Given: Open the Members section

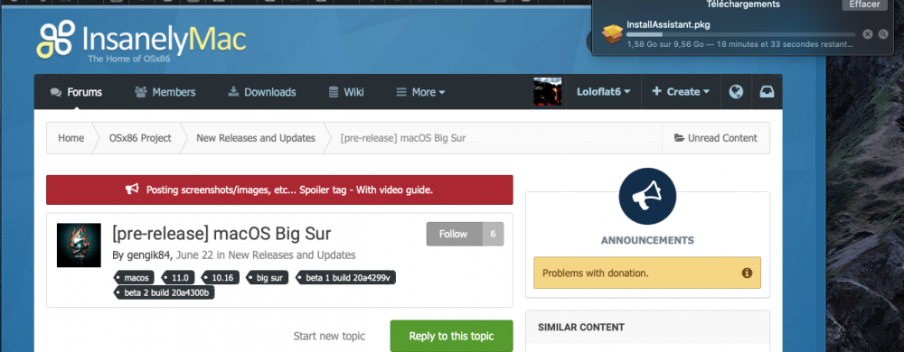Looking at the screenshot, I should pos(165,92).
